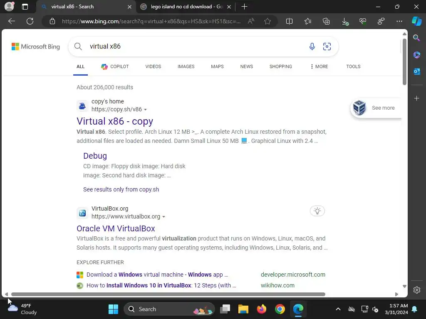The width and height of the screenshot is (426, 319).
Task: Open Download a Windows virtual machine link
Action: coord(157,275)
